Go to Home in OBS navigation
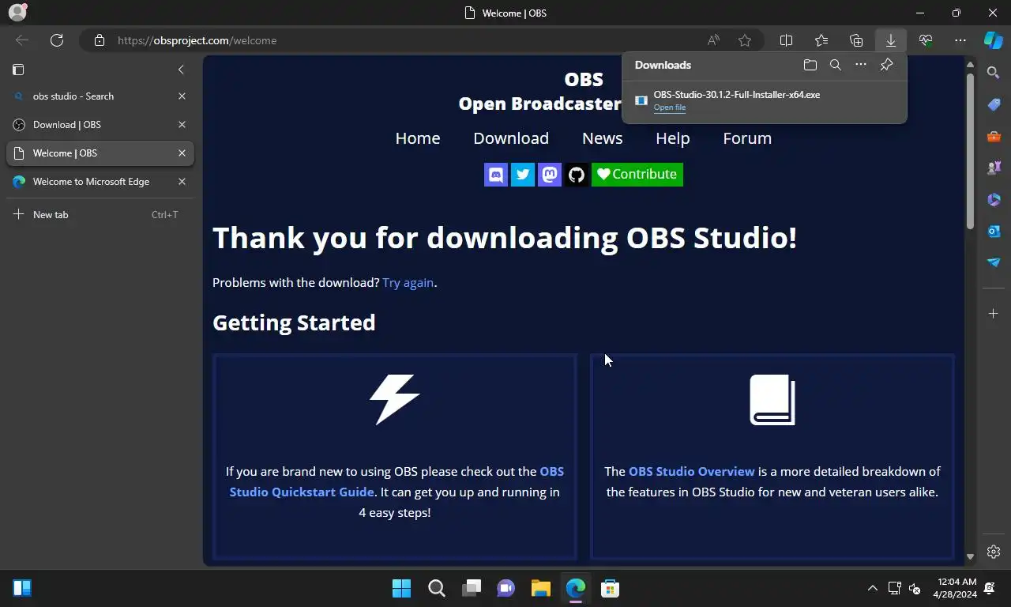The image size is (1011, 607). pyautogui.click(x=418, y=138)
